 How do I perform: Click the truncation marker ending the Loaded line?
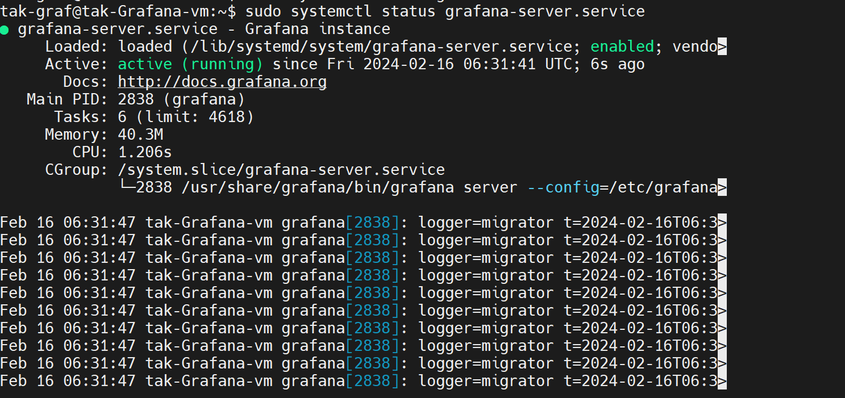(x=722, y=47)
